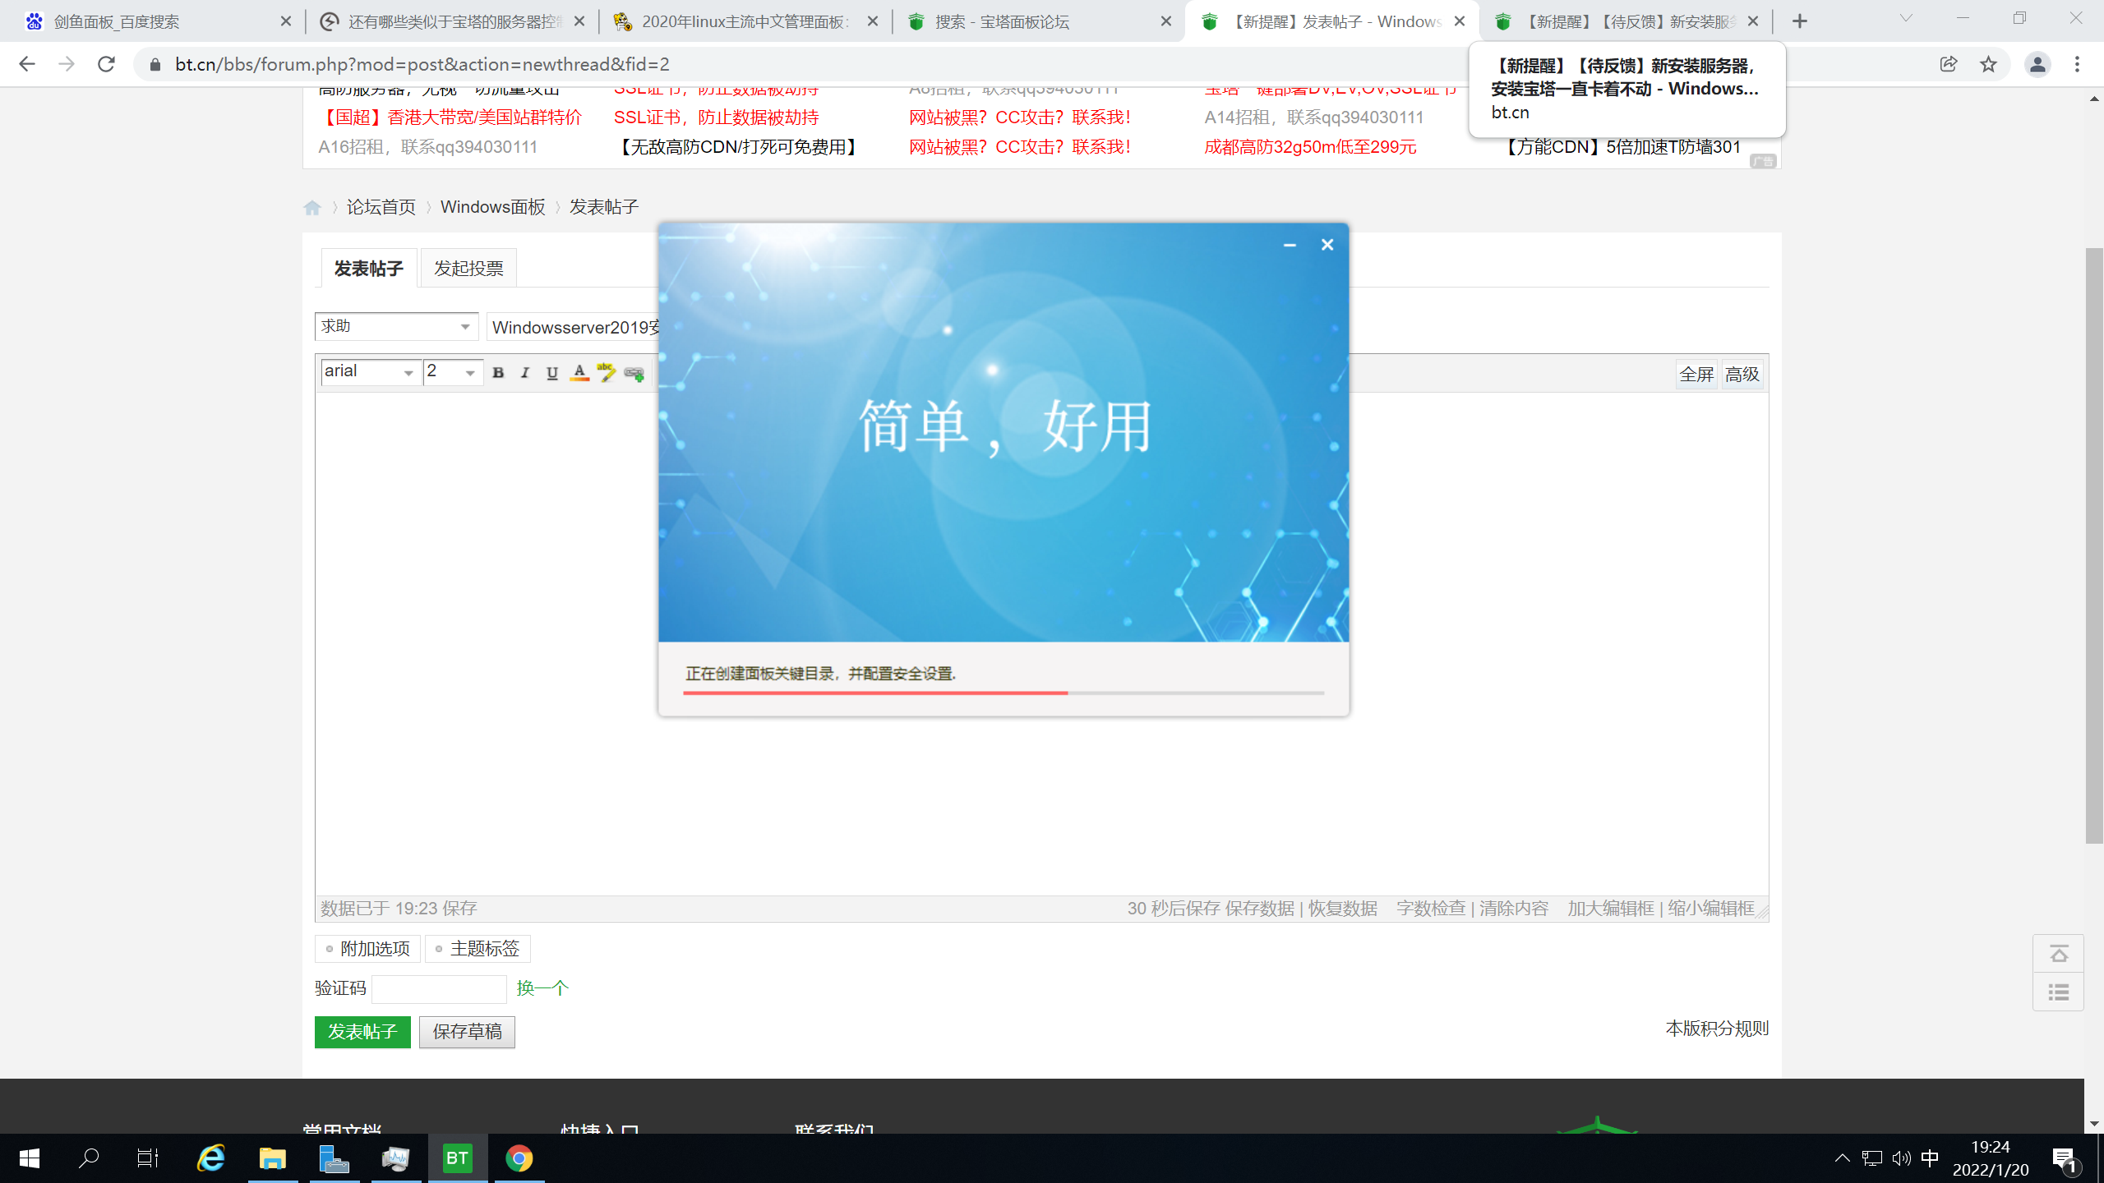This screenshot has width=2104, height=1183.
Task: Click 换一个 to refresh the captcha
Action: (x=542, y=988)
